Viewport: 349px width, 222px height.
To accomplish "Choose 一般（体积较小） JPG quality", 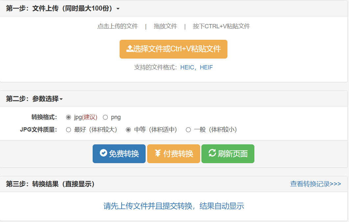I will tap(188, 130).
